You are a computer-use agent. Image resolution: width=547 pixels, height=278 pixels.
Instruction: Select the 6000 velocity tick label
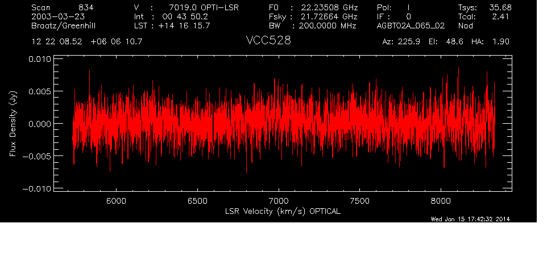click(x=116, y=201)
